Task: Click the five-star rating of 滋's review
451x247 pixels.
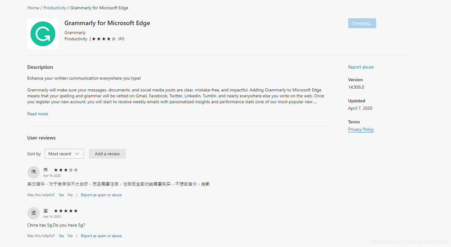Action: point(66,211)
